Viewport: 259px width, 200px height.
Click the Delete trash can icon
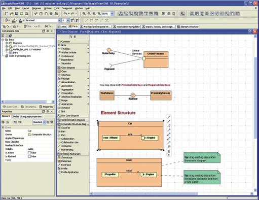(x=51, y=14)
